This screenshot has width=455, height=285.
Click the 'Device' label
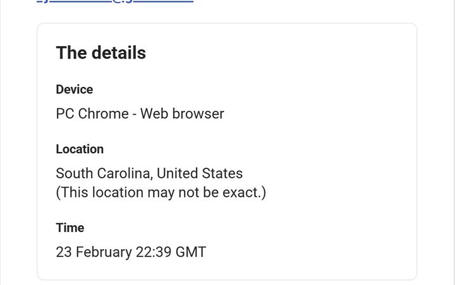[74, 90]
